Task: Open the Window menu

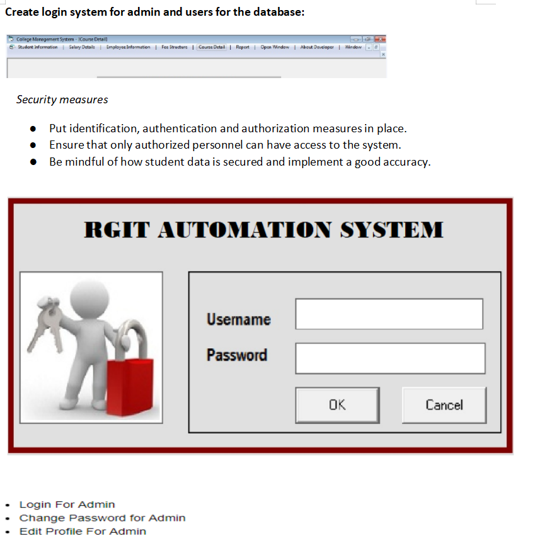Action: click(x=354, y=47)
